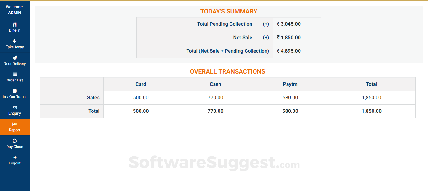The image size is (428, 193).
Task: Click the Total Pending Collection amount
Action: [289, 24]
